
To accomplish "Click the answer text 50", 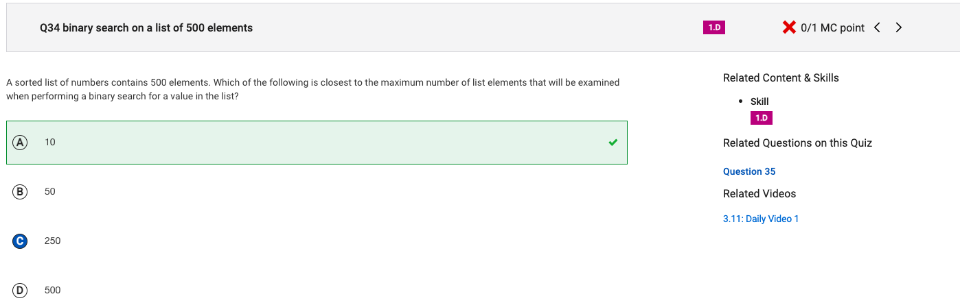I will point(49,191).
